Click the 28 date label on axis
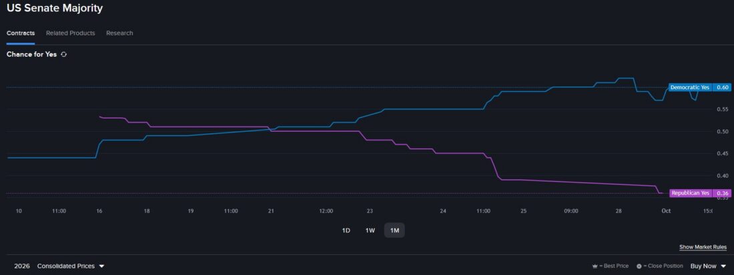The width and height of the screenshot is (734, 275). click(619, 211)
